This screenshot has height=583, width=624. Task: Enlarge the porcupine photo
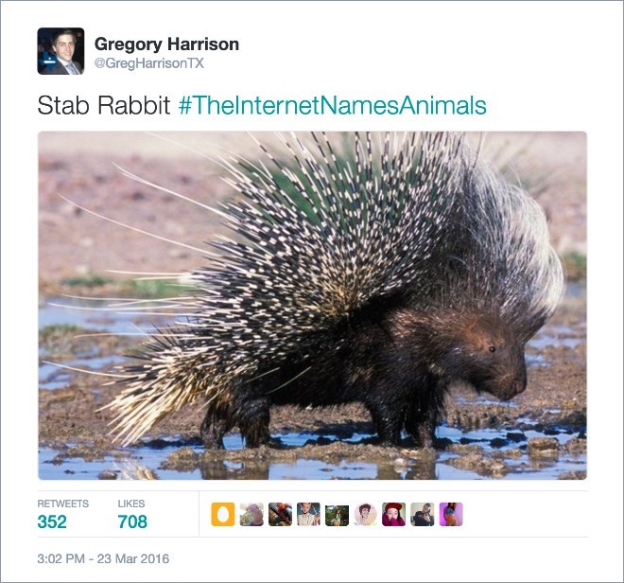point(312,306)
